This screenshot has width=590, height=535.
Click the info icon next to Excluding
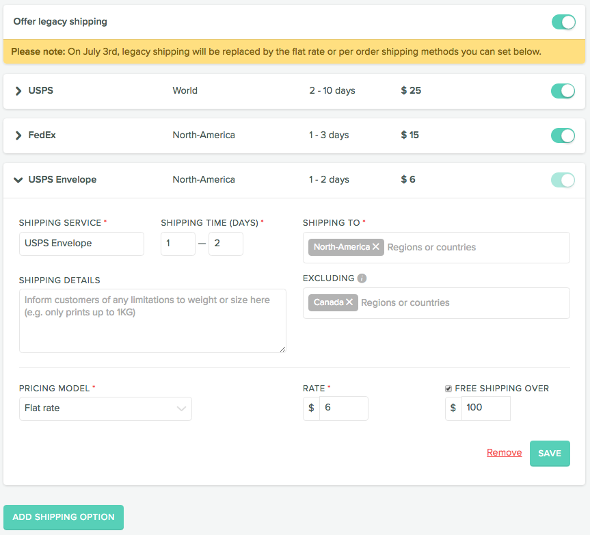click(x=362, y=278)
